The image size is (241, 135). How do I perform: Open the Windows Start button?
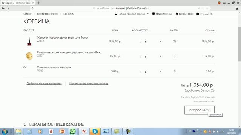tap(5, 132)
